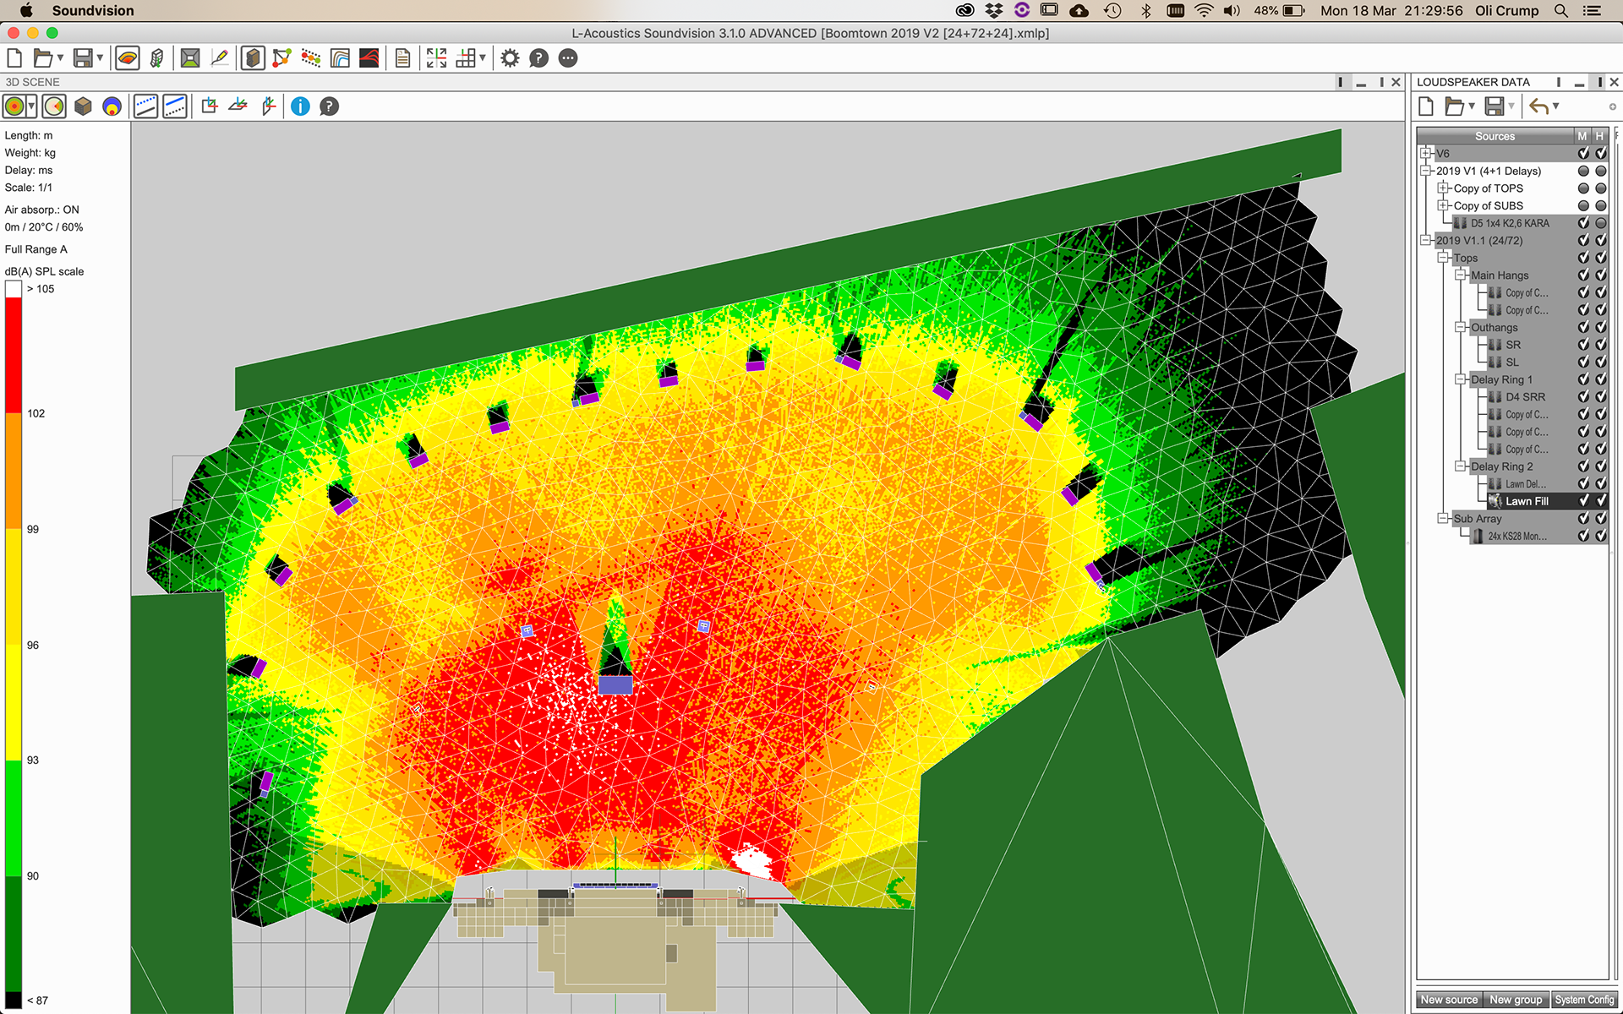The height and width of the screenshot is (1014, 1623).
Task: Toggle hide checkbox for V6 row
Action: pos(1600,154)
